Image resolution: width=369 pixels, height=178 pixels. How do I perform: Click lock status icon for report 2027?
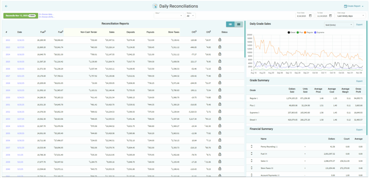(x=219, y=76)
